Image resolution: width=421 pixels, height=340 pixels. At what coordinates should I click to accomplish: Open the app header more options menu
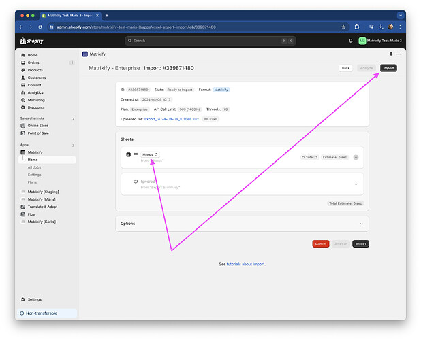(399, 54)
